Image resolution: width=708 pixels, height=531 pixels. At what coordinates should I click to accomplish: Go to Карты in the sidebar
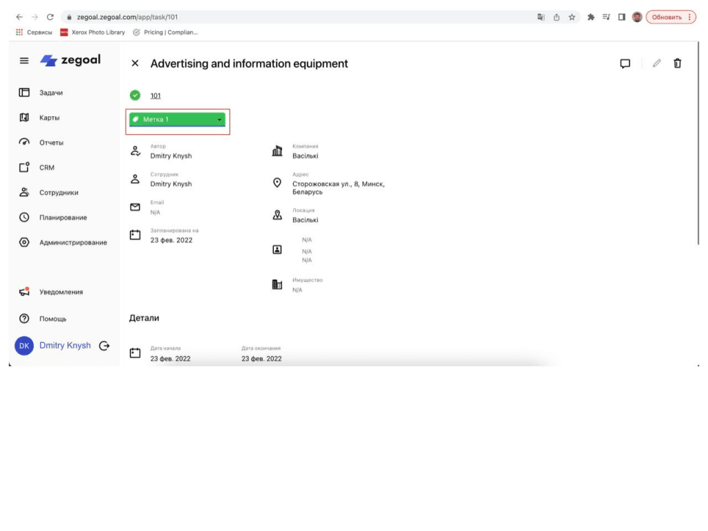pyautogui.click(x=49, y=118)
